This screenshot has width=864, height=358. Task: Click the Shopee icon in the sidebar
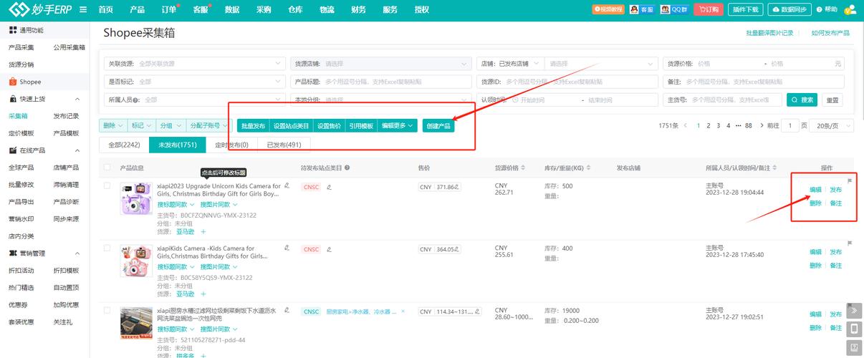[x=13, y=82]
